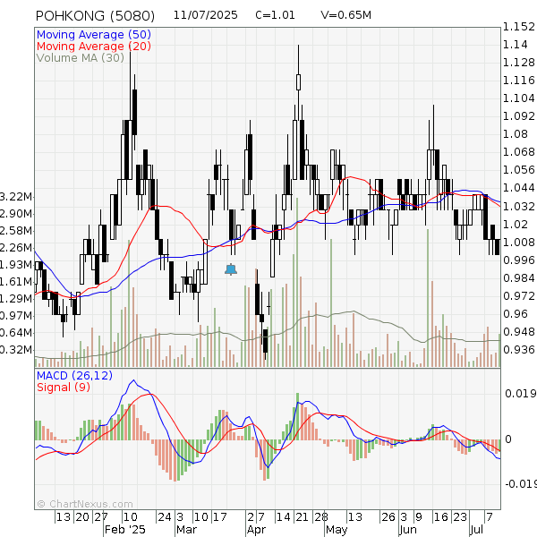Click the 2.90M volume axis label
Screen dimensions: 537x537
point(16,214)
